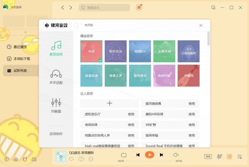The image size is (249, 167).
Task: Toggle the orange 词 lyrics button
Action: (x=229, y=157)
